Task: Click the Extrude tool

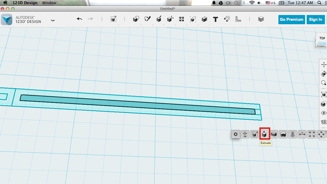Action: pos(264,134)
